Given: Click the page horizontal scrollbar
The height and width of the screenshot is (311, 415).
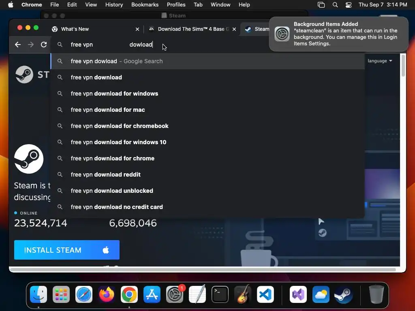Looking at the screenshot, I should click(203, 269).
